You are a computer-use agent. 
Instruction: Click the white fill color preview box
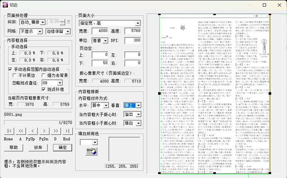point(124,149)
